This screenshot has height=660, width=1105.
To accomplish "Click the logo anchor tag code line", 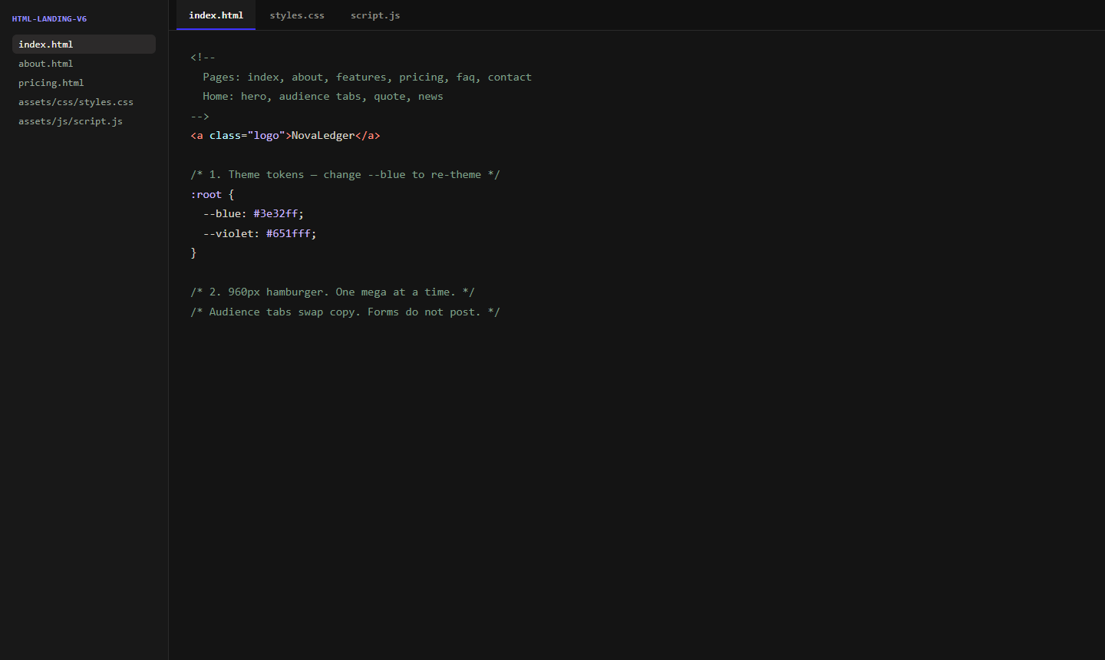I will coord(285,136).
